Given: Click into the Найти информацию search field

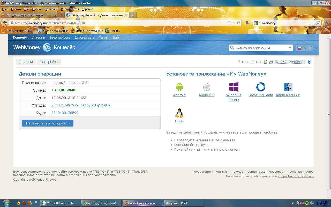Looking at the screenshot, I should [261, 48].
